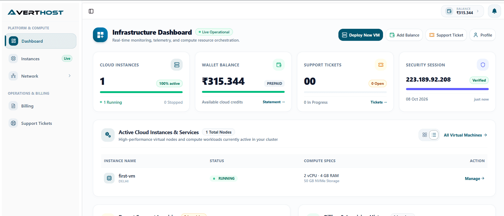Click the Security Session shield icon
504x216 pixels.
point(483,65)
